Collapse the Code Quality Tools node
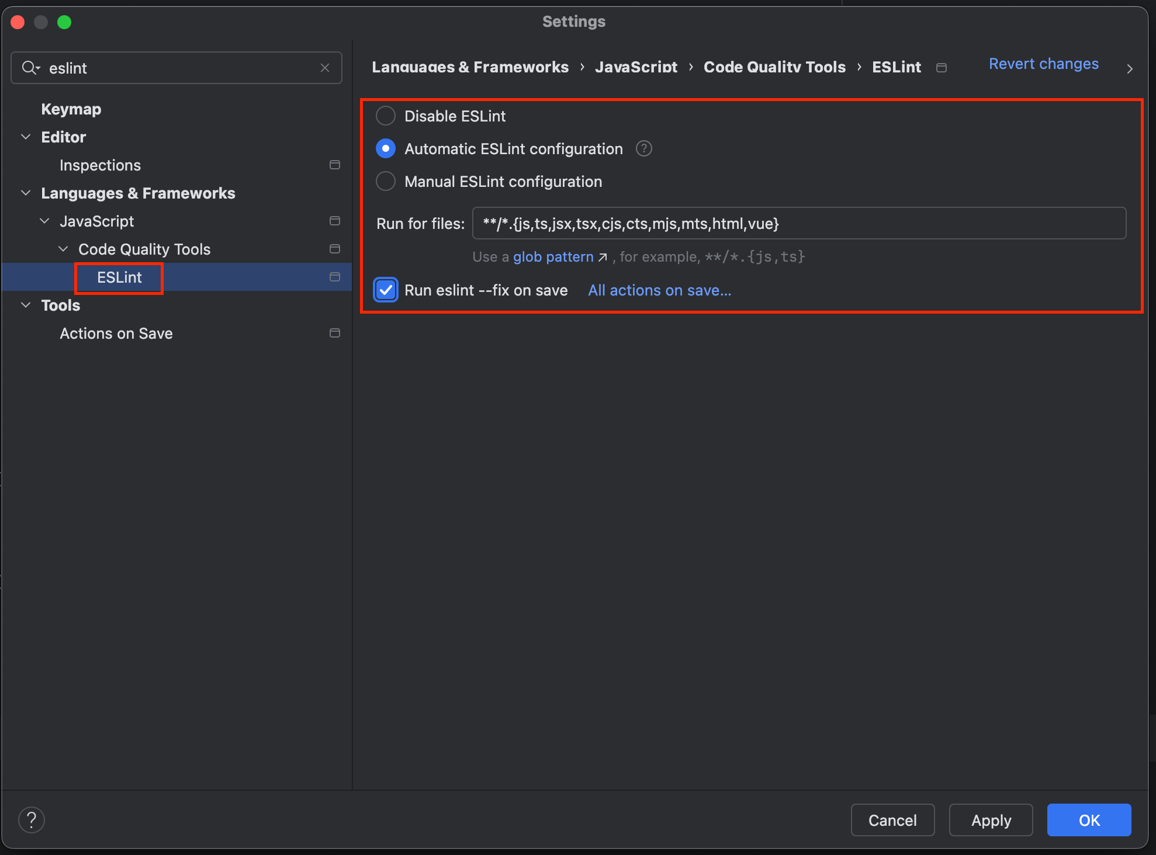 tap(63, 249)
